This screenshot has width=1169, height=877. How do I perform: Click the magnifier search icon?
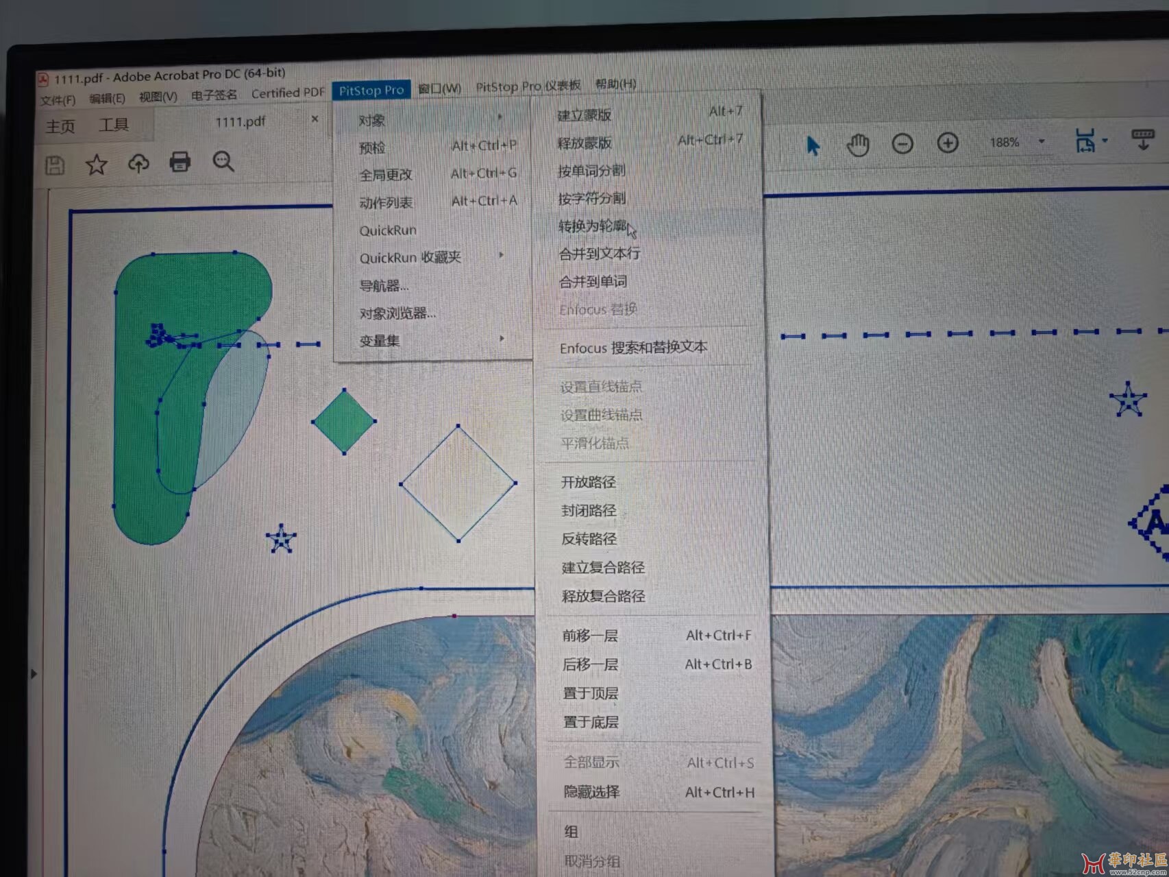tap(223, 162)
